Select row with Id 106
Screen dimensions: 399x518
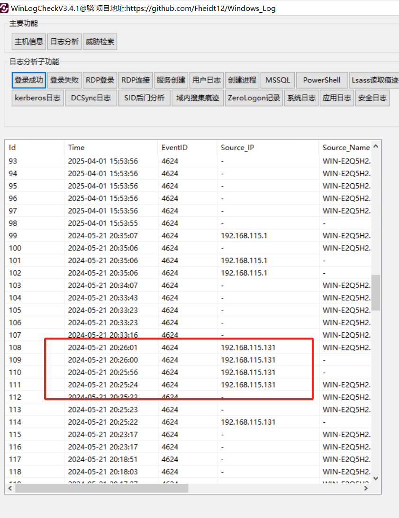pyautogui.click(x=188, y=323)
